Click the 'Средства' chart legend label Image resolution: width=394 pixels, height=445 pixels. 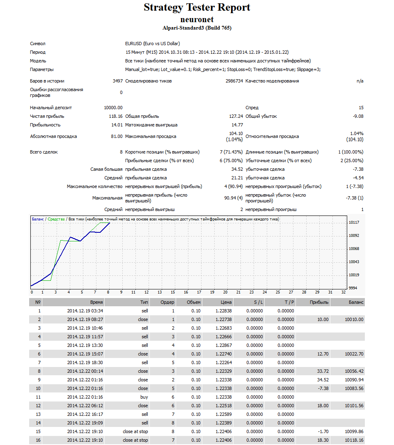pyautogui.click(x=56, y=219)
